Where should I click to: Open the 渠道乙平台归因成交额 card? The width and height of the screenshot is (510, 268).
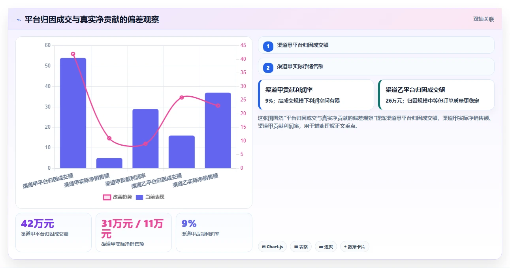(x=436, y=95)
